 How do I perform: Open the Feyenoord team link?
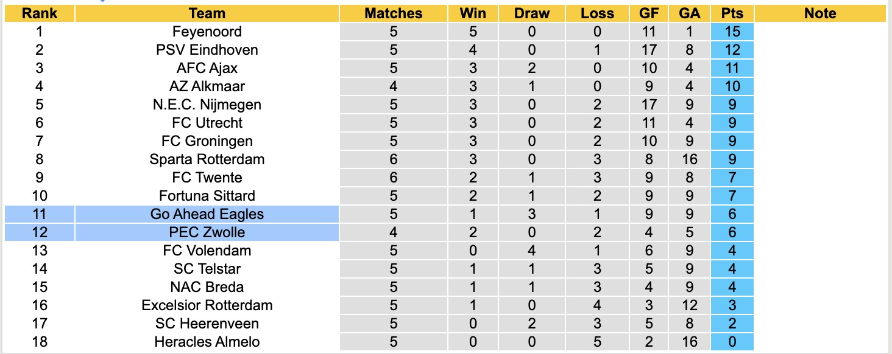tap(207, 32)
